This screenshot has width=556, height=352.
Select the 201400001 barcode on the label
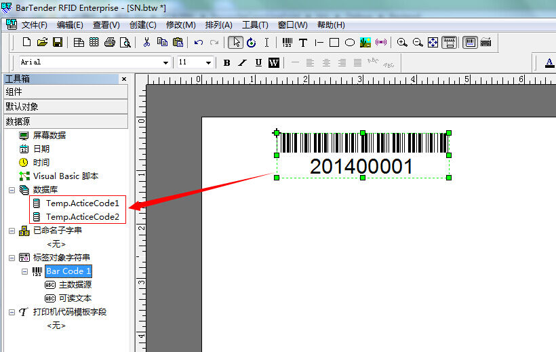pyautogui.click(x=362, y=155)
